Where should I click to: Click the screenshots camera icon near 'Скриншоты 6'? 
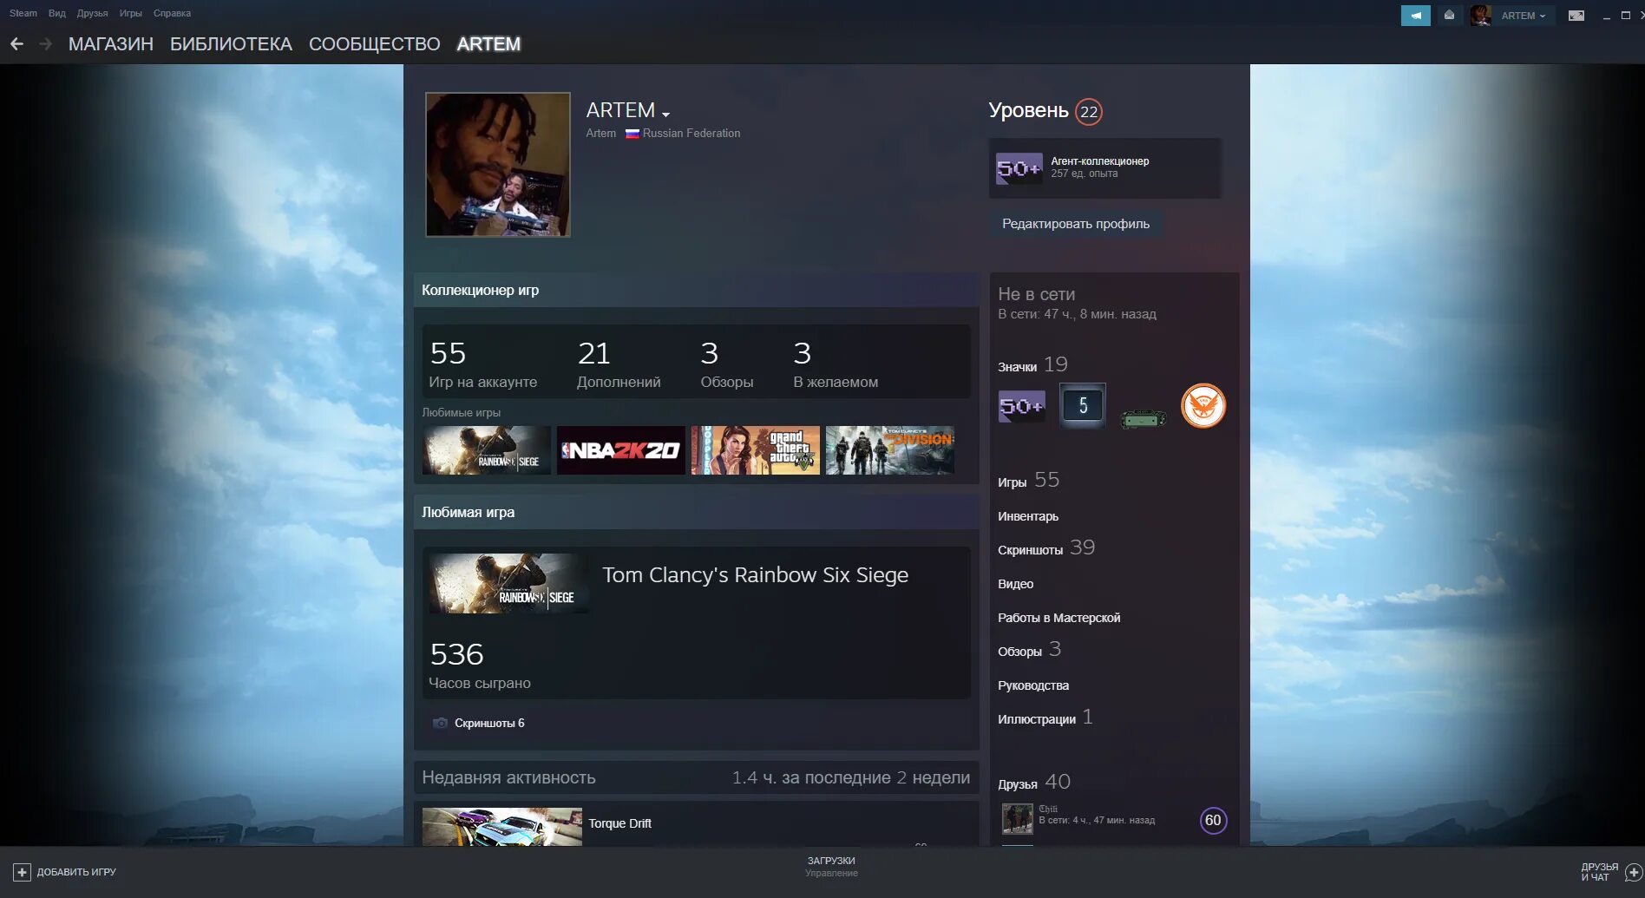(440, 722)
